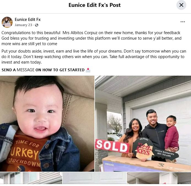Click the Eunice Edit Fx profile avatar
The image size is (191, 186).
(x=7, y=22)
